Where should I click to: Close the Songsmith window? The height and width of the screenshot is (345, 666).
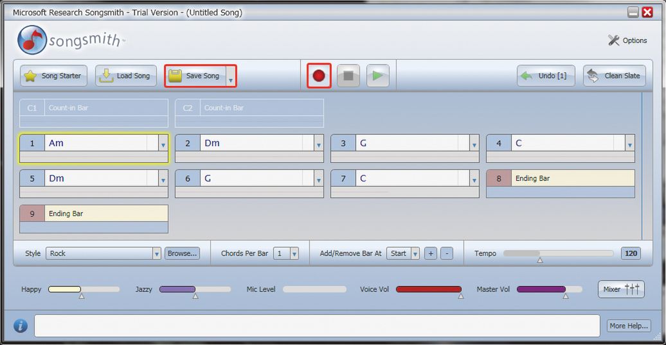(647, 12)
